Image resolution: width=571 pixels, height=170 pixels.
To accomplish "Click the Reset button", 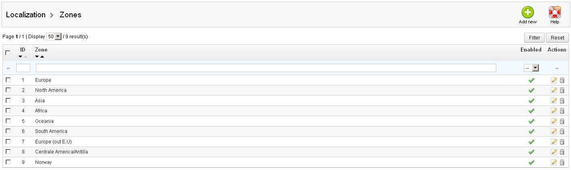I will point(557,37).
